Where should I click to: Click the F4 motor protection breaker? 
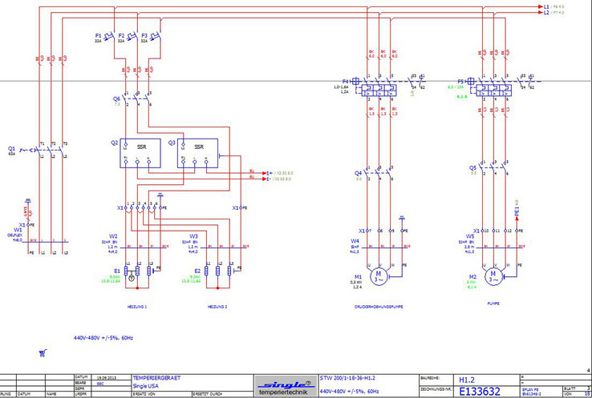[x=380, y=87]
